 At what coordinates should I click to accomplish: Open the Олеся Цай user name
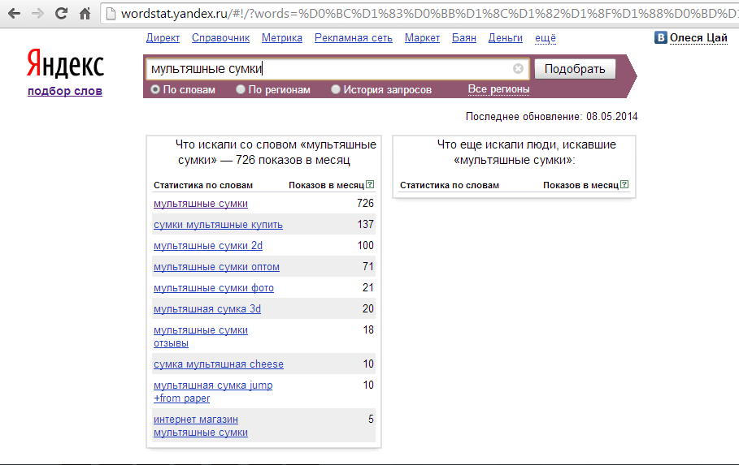click(698, 38)
